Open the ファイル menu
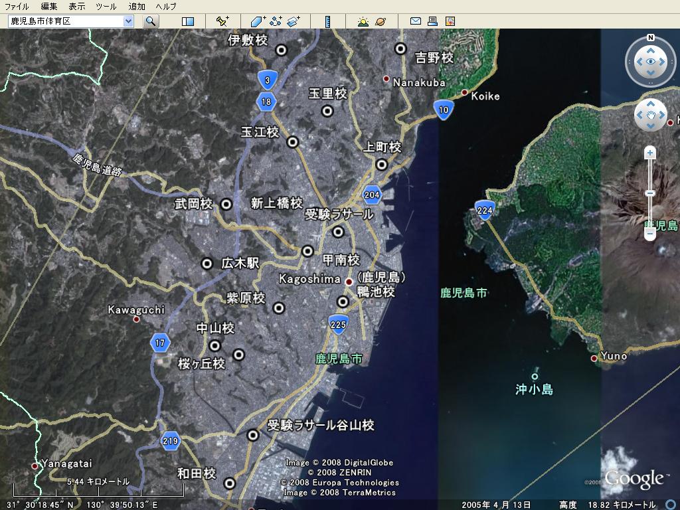The width and height of the screenshot is (680, 510). pos(17,7)
